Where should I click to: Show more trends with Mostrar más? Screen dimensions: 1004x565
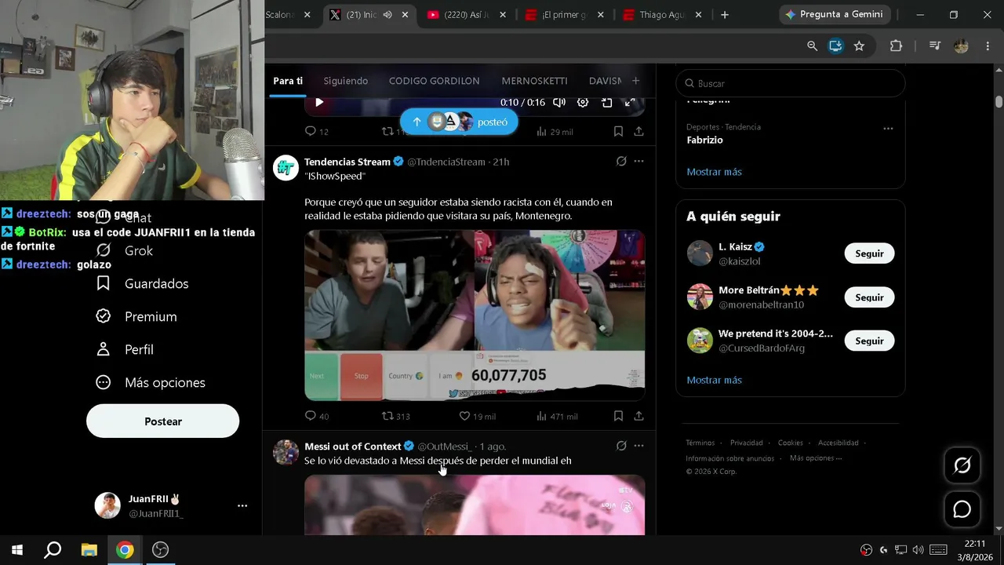(714, 172)
